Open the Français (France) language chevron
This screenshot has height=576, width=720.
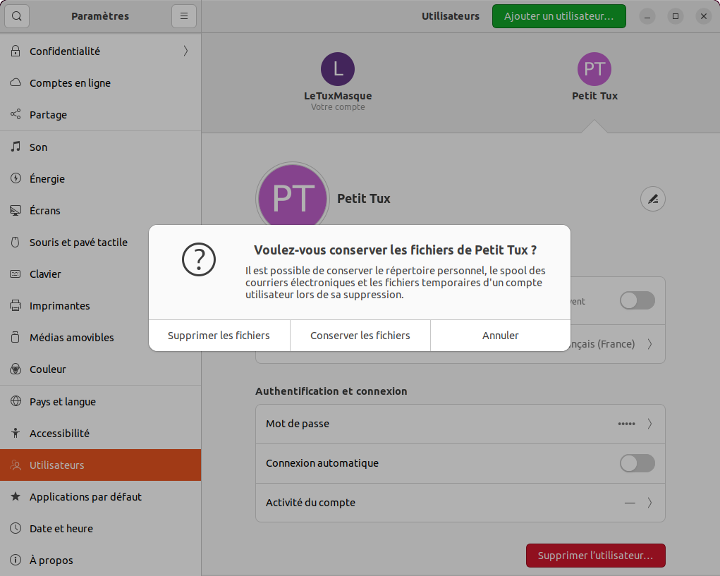(649, 344)
